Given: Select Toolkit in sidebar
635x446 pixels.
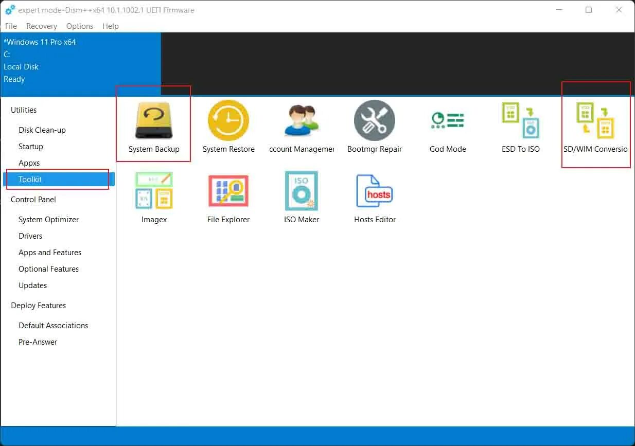Looking at the screenshot, I should point(59,179).
